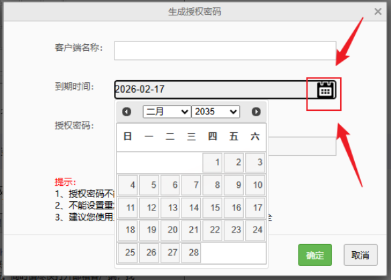Viewport: 391px width, 280px height.
Task: Open the calendar picker icon
Action: [x=325, y=90]
